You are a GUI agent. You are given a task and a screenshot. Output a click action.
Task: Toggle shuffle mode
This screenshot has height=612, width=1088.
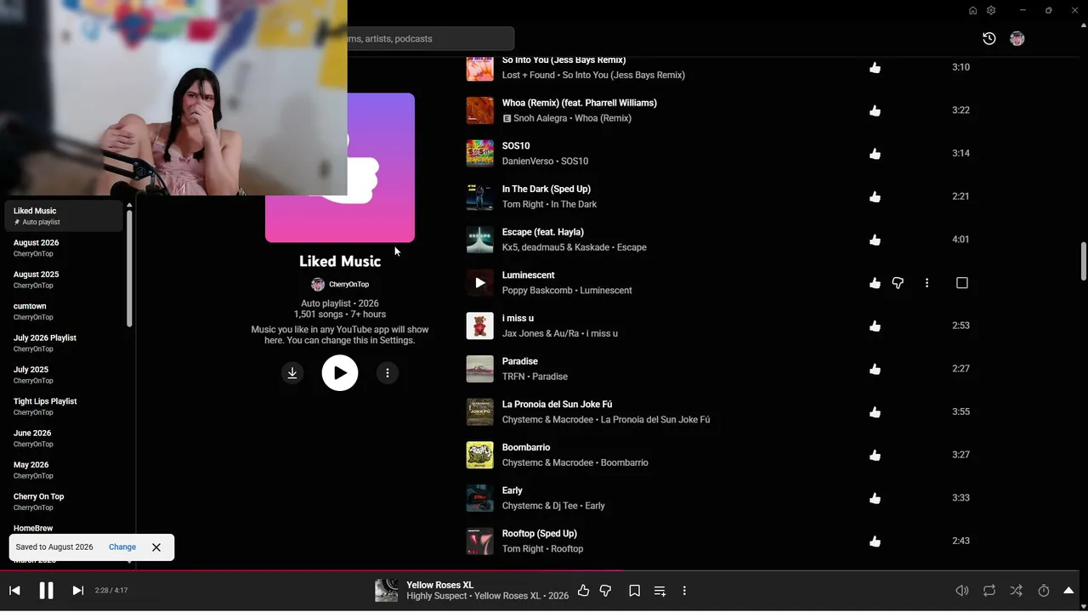1016,591
